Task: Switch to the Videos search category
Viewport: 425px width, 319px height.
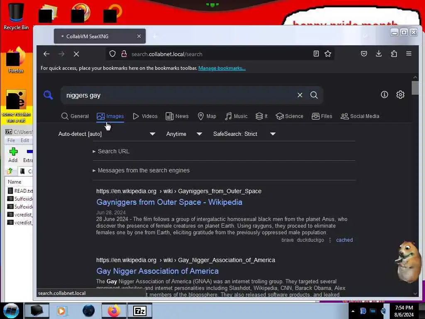Action: point(145,116)
